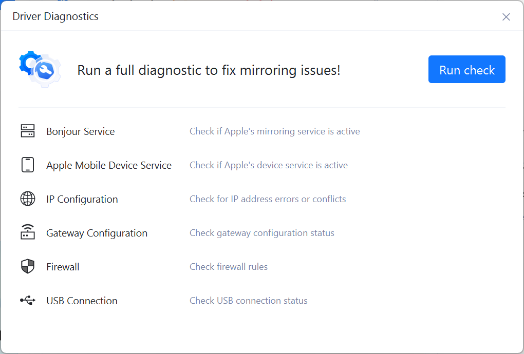Click 'Check if Apple's mirroring service is active'
Image resolution: width=524 pixels, height=354 pixels.
coord(274,131)
